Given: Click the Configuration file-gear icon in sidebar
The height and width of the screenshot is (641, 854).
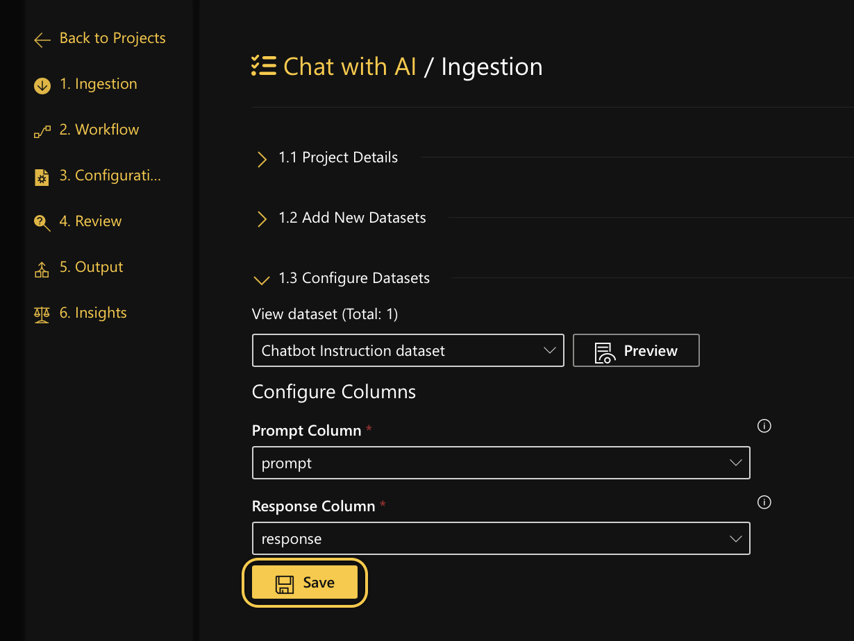Looking at the screenshot, I should tap(42, 178).
